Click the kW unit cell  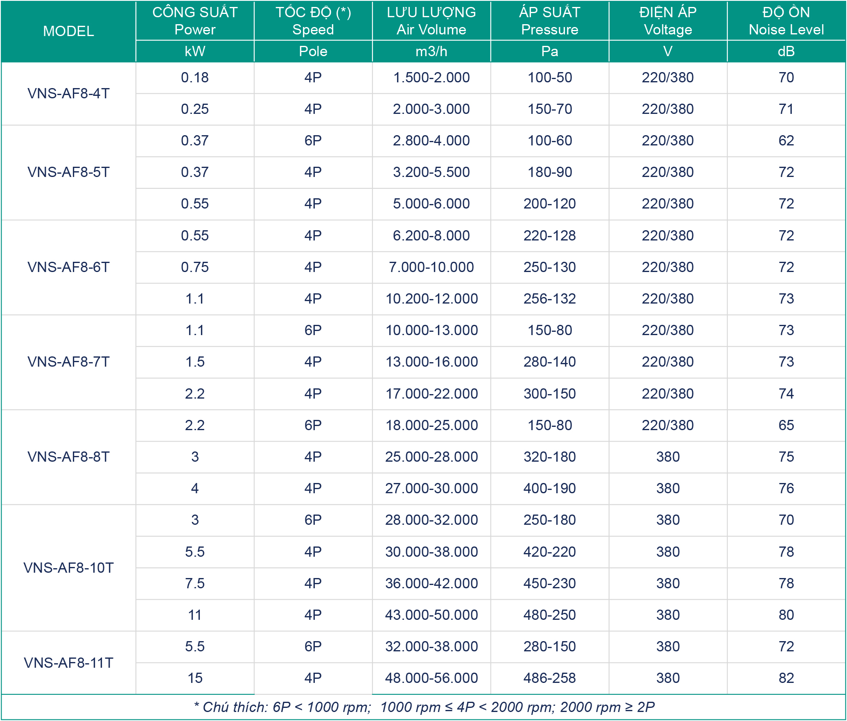click(x=195, y=51)
